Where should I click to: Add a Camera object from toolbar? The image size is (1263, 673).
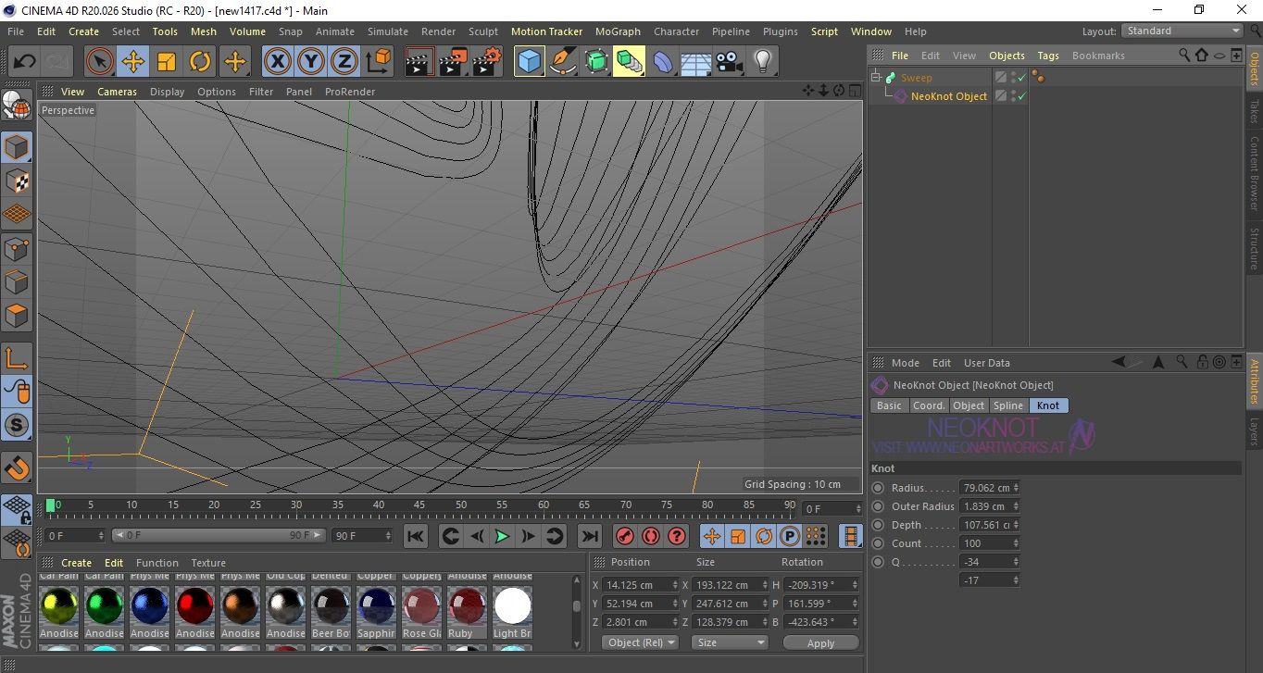(x=729, y=62)
